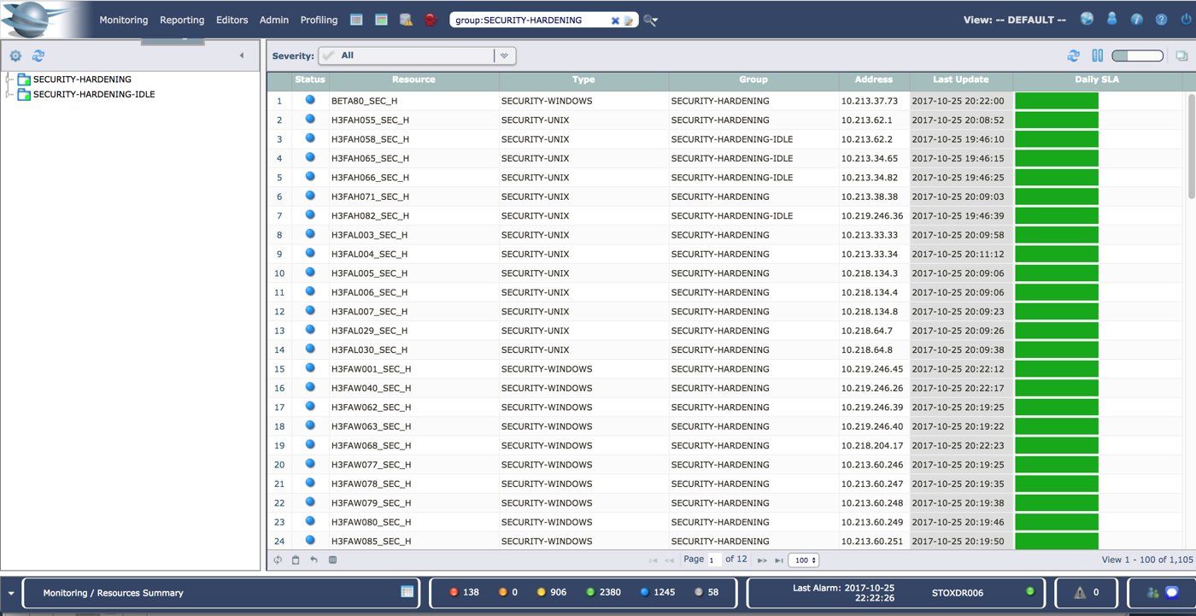Expand the SECURITY-HARDENING-IDLE tree node
This screenshot has width=1196, height=616.
click(x=9, y=95)
